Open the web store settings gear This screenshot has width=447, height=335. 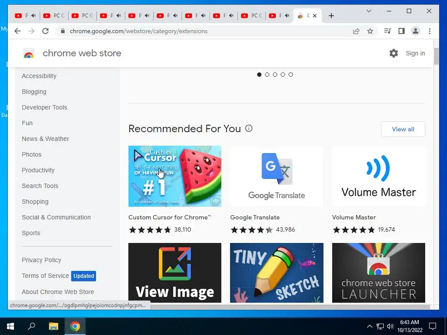coord(394,53)
